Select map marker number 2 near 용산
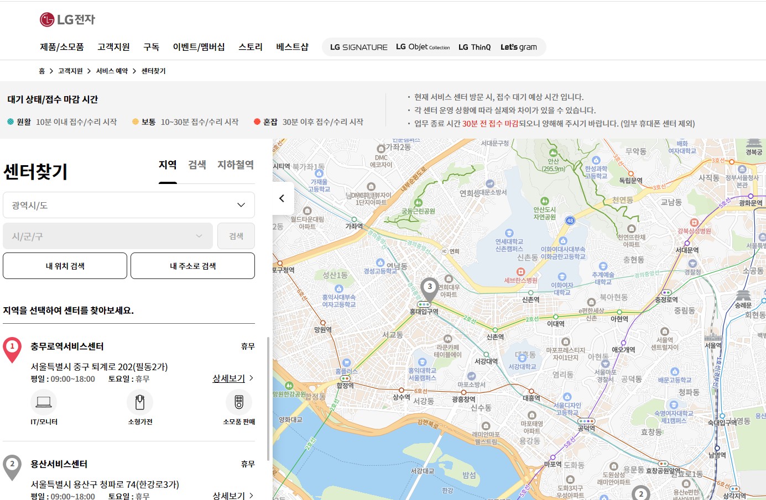The width and height of the screenshot is (766, 500). [641, 494]
